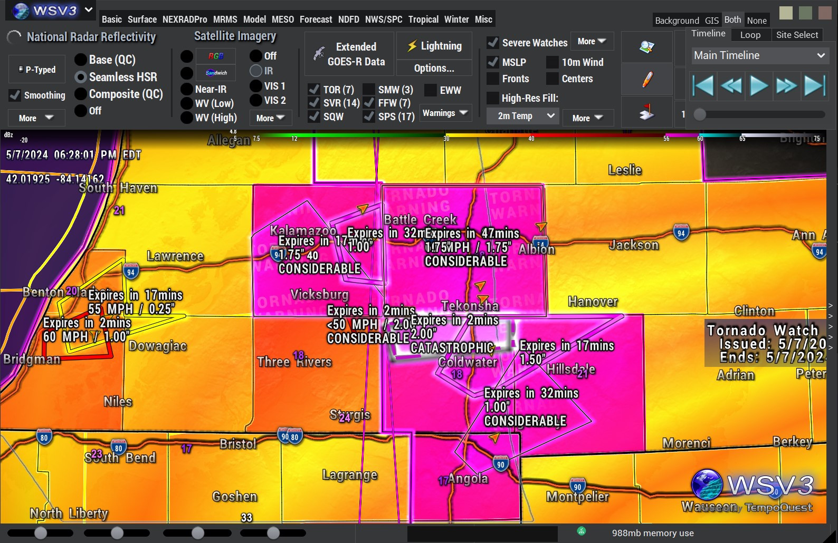Screen dimensions: 838x543
Task: Expand the Warnings dropdown menu
Action: (x=446, y=113)
